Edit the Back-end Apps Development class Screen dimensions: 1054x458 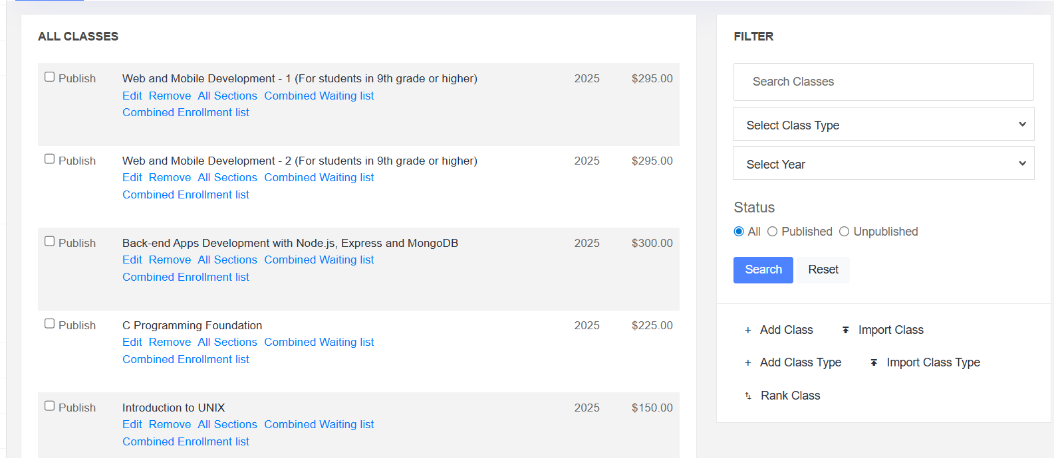coord(132,260)
